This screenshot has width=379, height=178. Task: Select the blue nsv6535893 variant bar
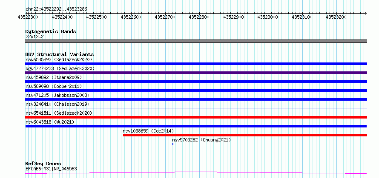[196, 64]
